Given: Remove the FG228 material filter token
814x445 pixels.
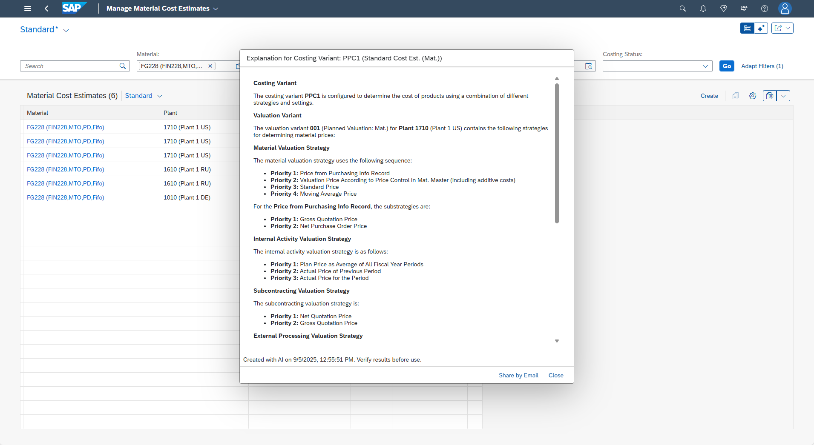Looking at the screenshot, I should (210, 66).
